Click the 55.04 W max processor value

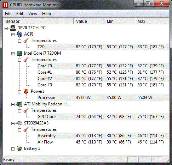tap(145, 98)
